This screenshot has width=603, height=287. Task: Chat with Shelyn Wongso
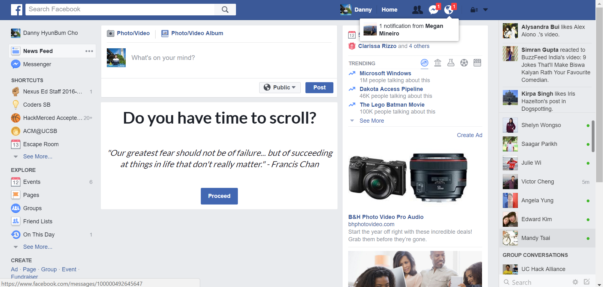point(547,125)
